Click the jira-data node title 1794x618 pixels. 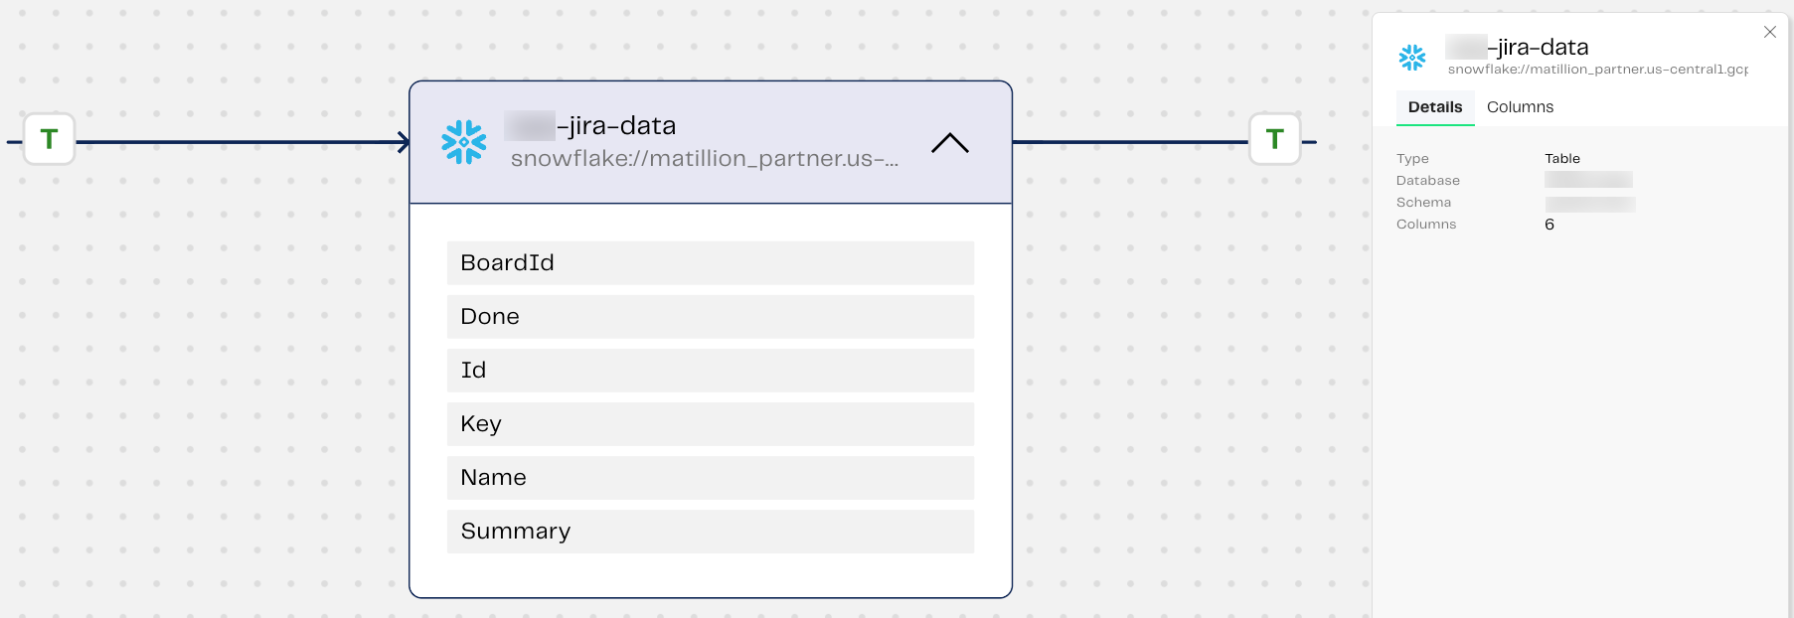tap(616, 126)
